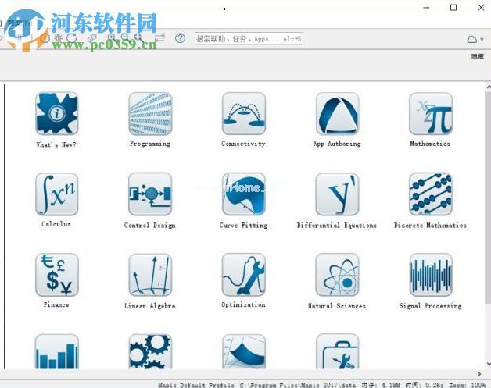
Task: Open the Programming tile
Action: click(x=150, y=113)
